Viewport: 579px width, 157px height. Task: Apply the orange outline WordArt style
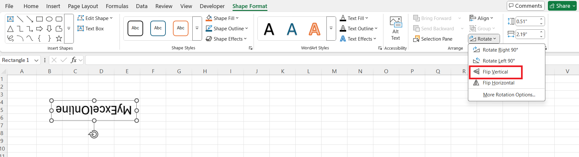(314, 29)
